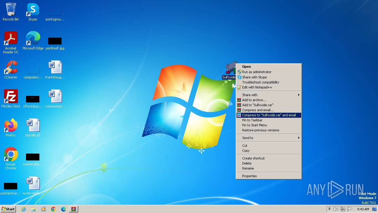
Task: Choose Share with Skype
Action: click(x=269, y=77)
